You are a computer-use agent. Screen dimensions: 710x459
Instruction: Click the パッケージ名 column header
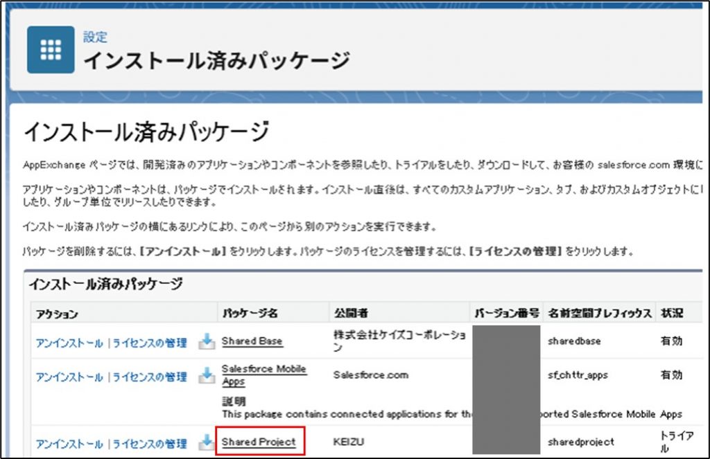click(250, 314)
